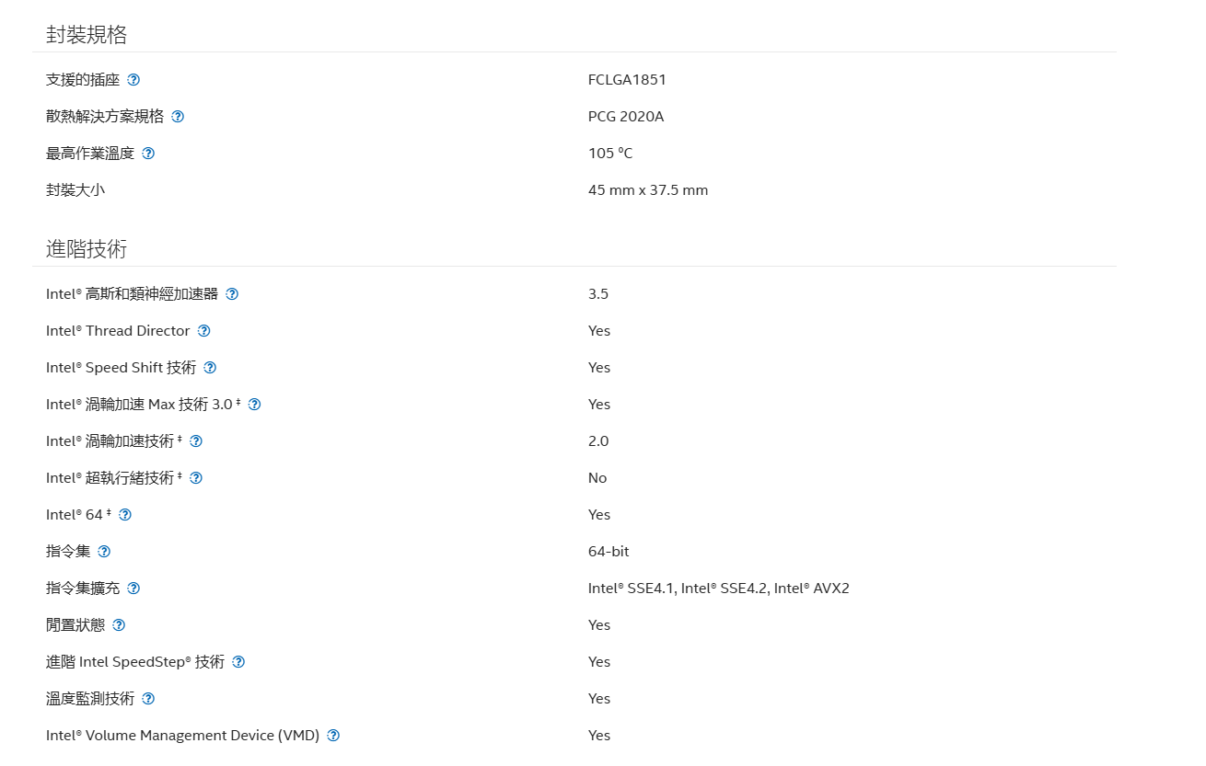The height and width of the screenshot is (766, 1206).
Task: Open help icon for 渦輪加速 Max 技術 3.0
Action: [255, 405]
